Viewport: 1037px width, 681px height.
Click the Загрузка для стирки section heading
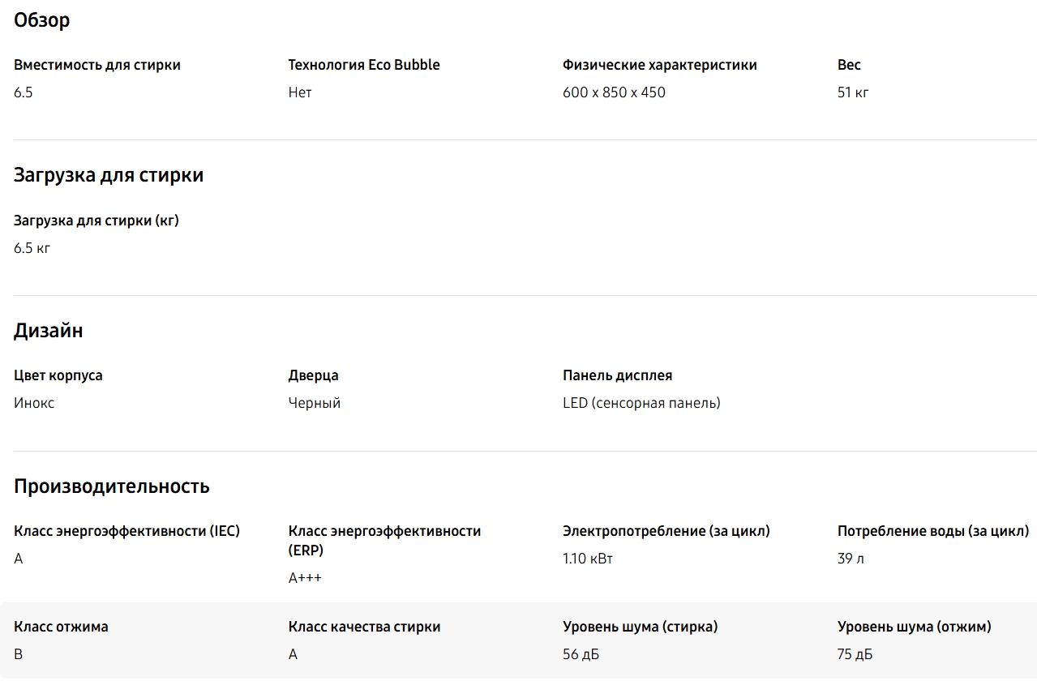click(x=109, y=175)
